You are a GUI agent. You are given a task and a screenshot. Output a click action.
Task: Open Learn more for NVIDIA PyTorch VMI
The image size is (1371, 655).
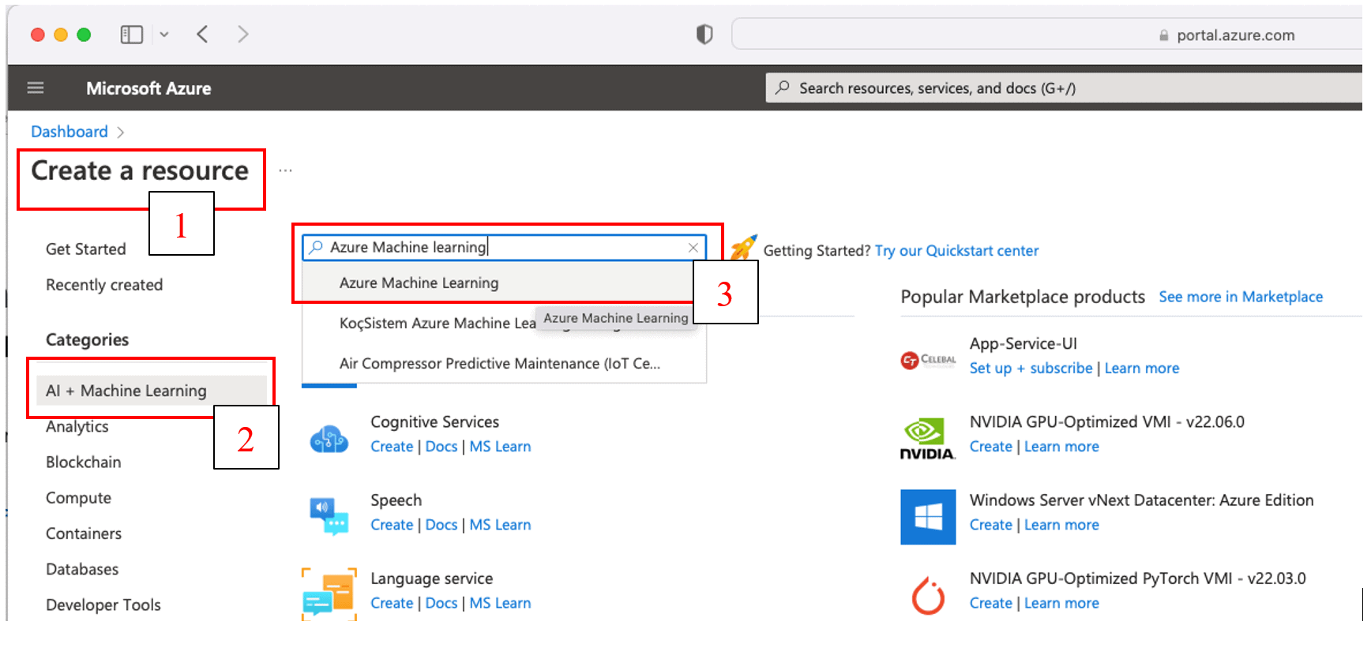[1061, 603]
